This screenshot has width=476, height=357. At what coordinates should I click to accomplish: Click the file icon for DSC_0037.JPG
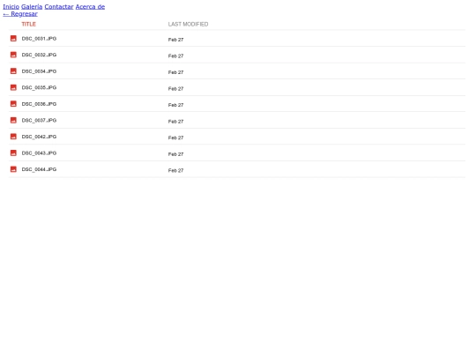pos(13,121)
